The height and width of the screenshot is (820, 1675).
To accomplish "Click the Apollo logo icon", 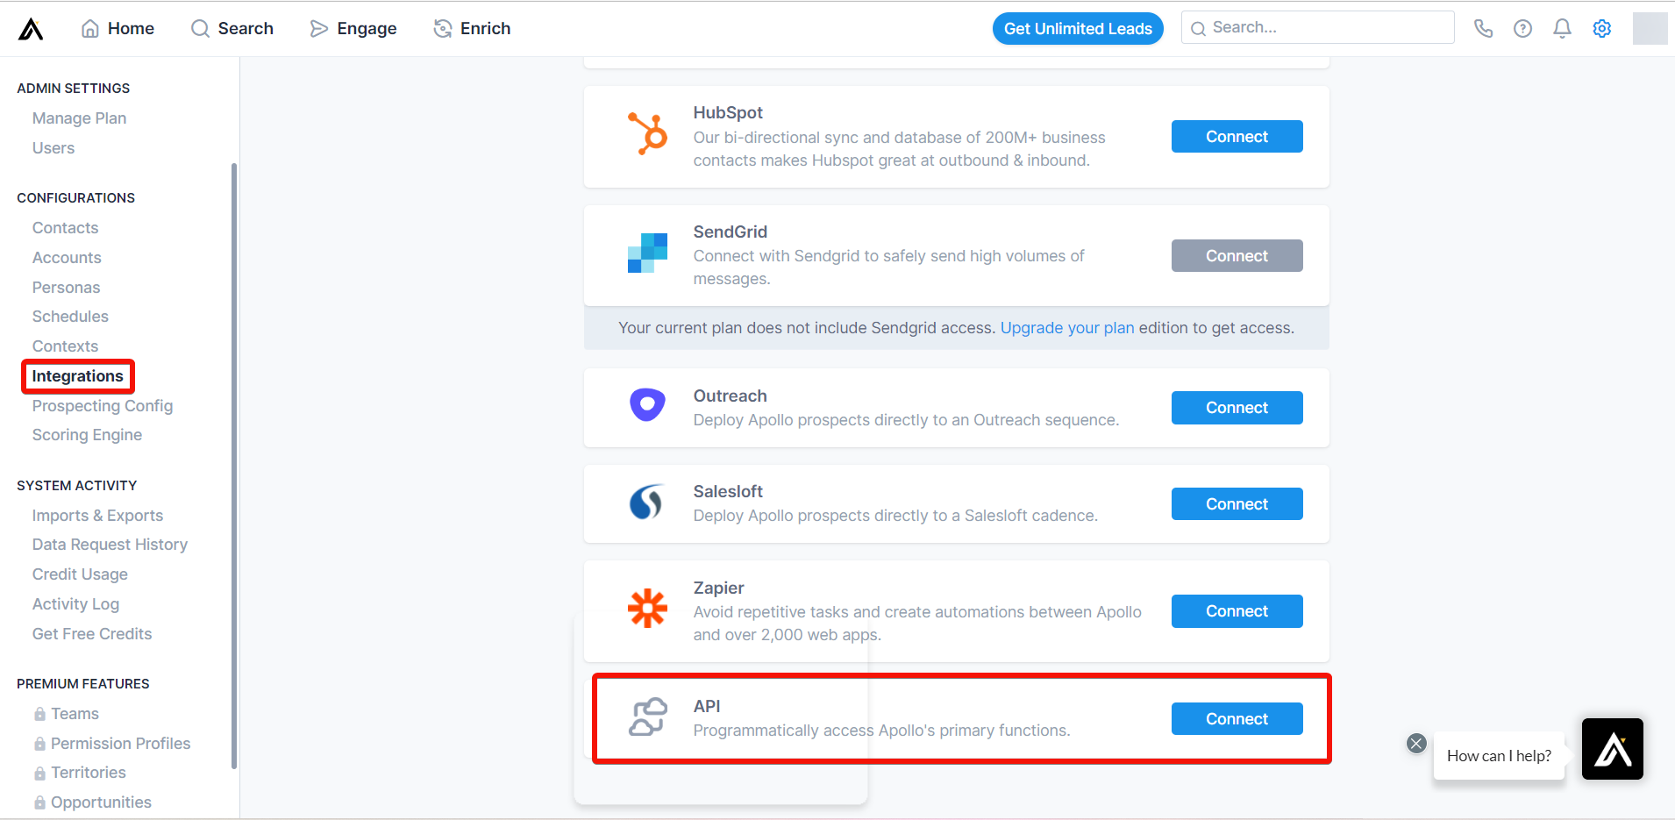I will pos(31,29).
